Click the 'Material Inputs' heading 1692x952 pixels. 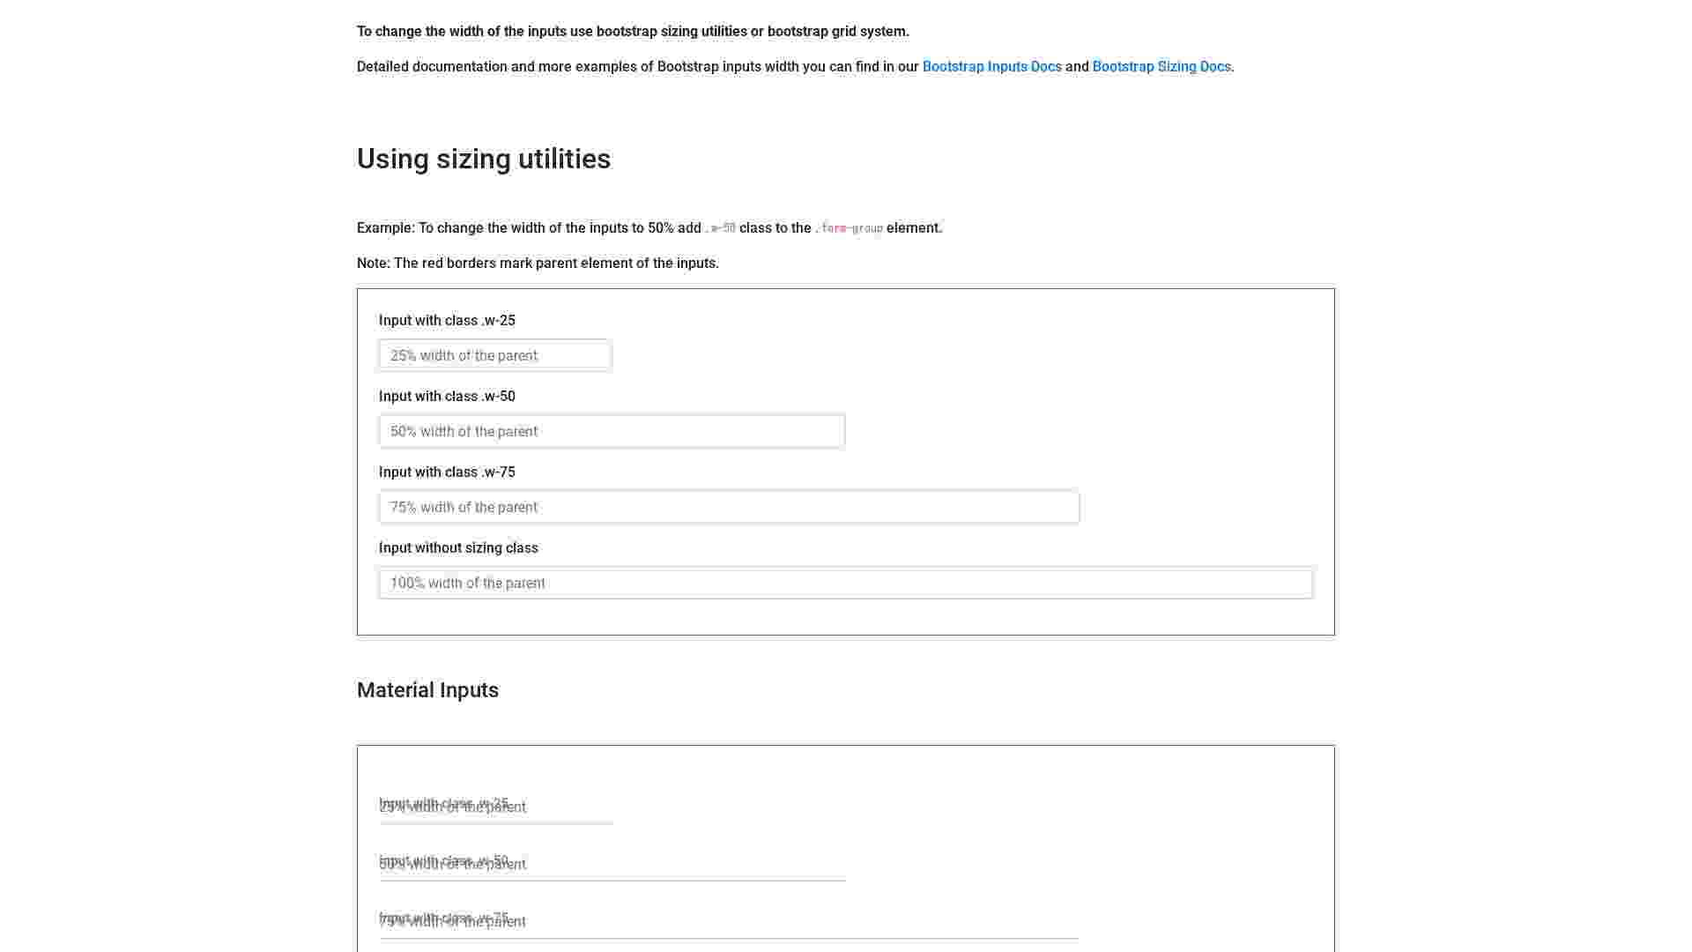coord(428,690)
